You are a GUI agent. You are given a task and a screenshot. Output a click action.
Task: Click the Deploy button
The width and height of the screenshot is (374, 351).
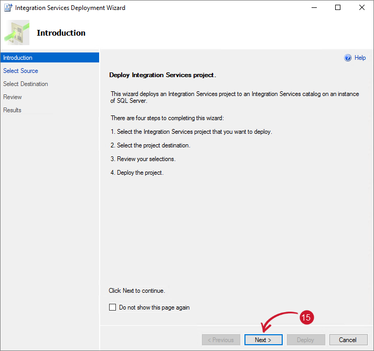coord(306,339)
